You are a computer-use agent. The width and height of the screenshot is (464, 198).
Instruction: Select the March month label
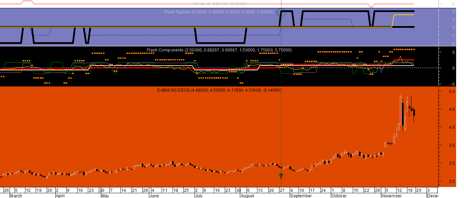16,196
